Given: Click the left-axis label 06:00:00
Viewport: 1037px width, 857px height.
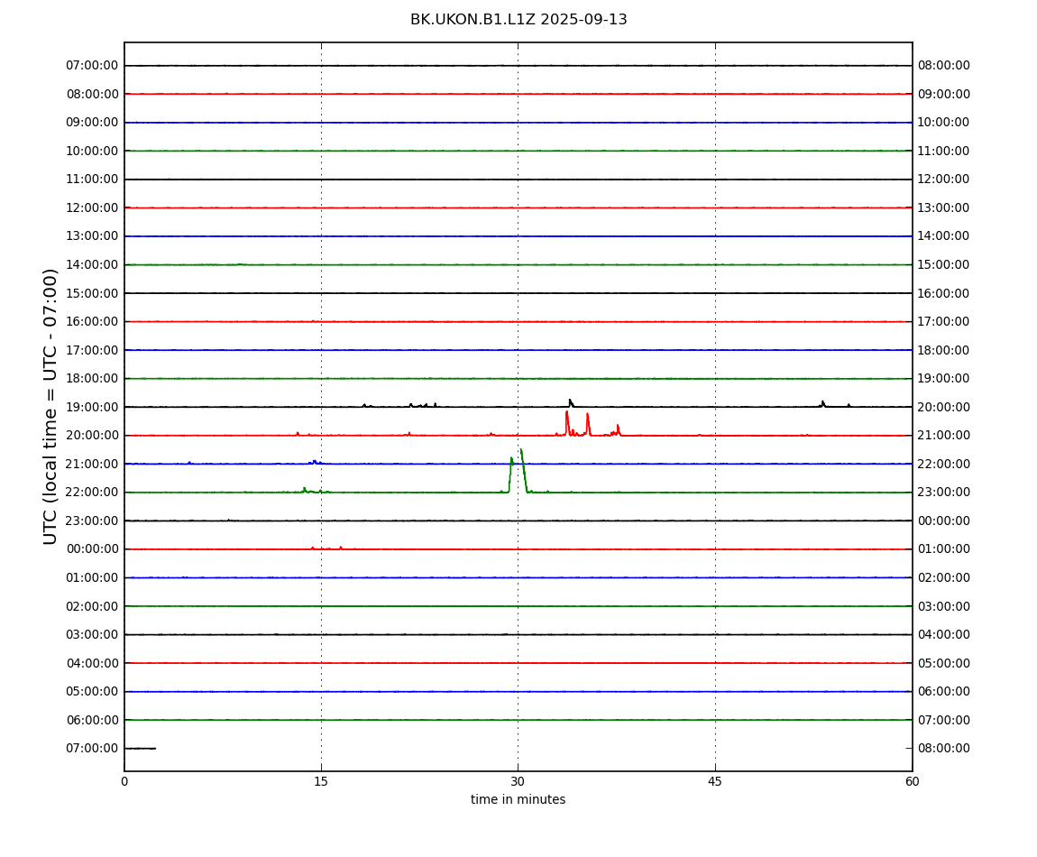Looking at the screenshot, I should [x=92, y=720].
